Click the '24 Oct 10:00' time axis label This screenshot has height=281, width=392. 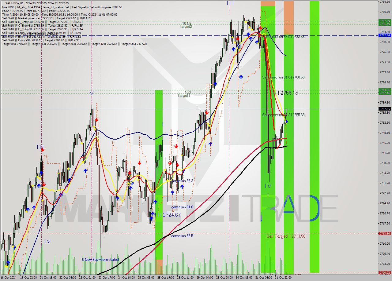[126, 278]
